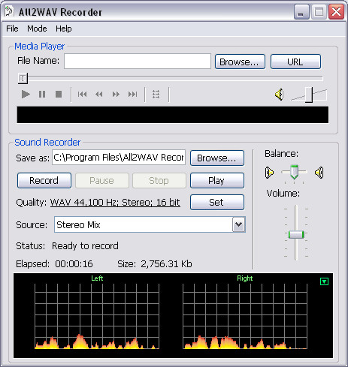Click Browse next to File Name

point(240,62)
